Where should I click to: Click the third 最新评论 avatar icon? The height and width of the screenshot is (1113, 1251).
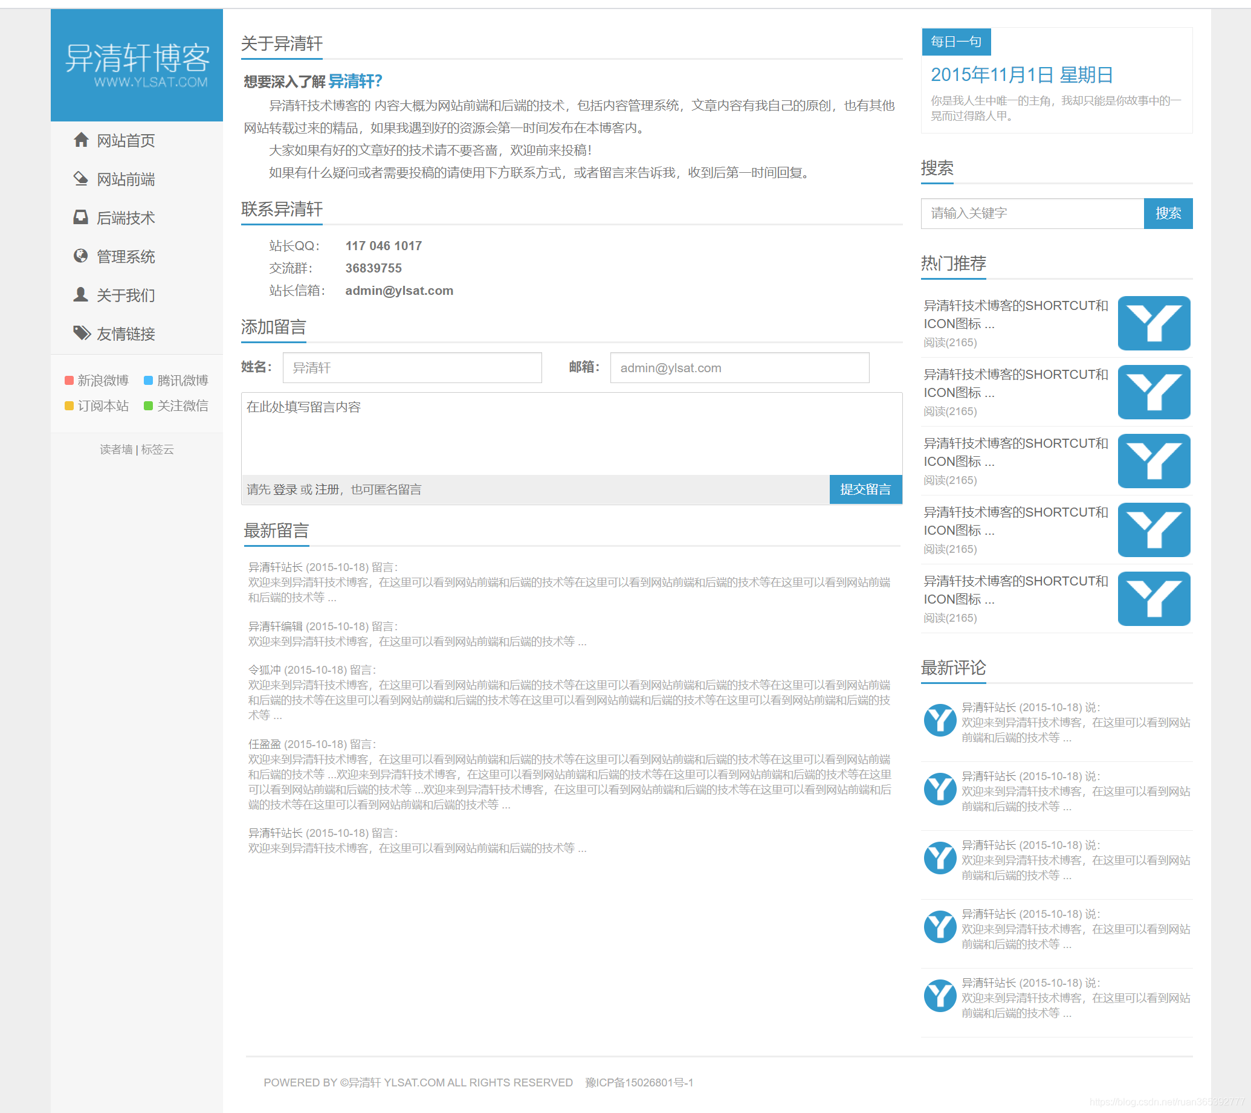(x=940, y=858)
